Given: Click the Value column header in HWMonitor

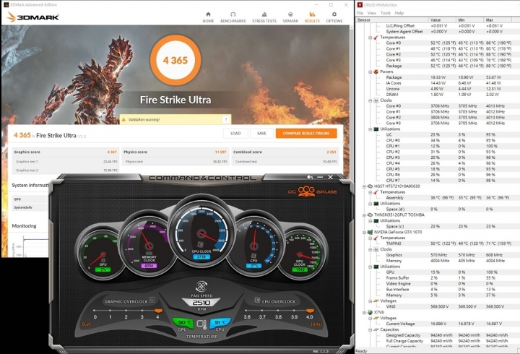Looking at the screenshot, I should click(x=442, y=20).
